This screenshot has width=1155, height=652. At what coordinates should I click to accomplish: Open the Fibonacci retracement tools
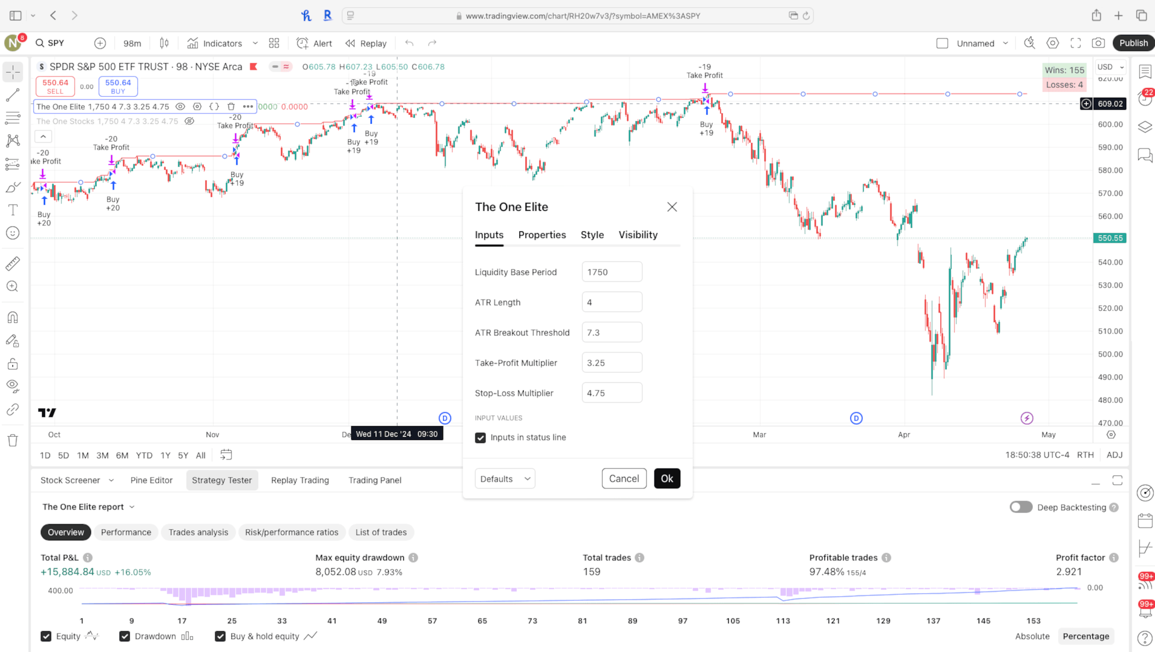(13, 118)
